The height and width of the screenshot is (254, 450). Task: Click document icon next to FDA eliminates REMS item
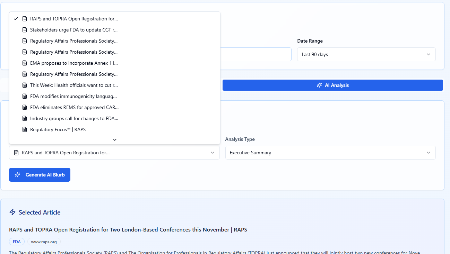[x=25, y=107]
